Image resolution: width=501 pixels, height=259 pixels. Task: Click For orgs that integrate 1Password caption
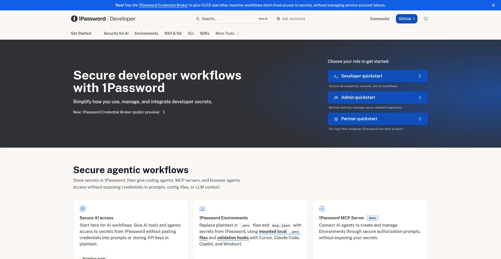(x=366, y=129)
